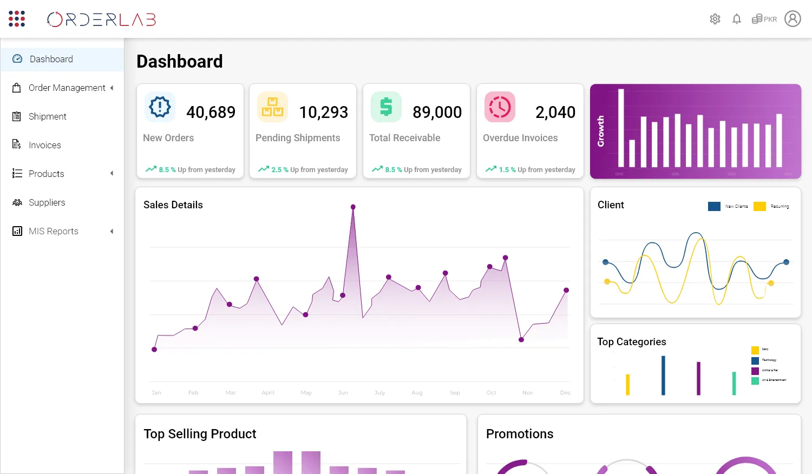
Task: Click the January data point in Sales Details
Action: [x=154, y=350]
